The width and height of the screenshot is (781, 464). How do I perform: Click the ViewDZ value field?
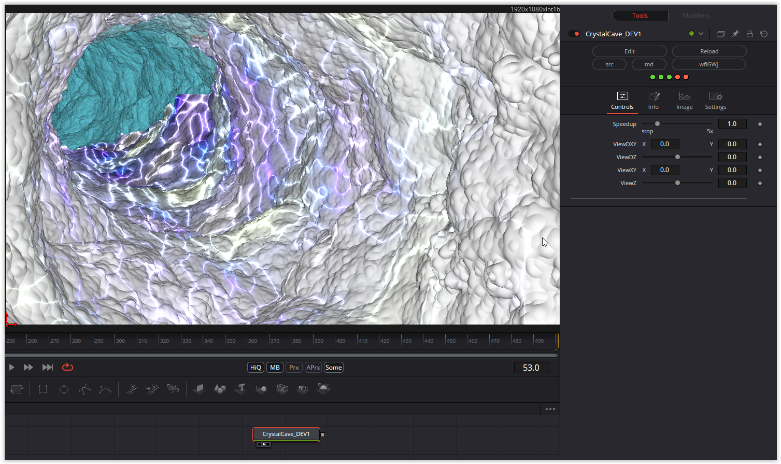pos(732,157)
